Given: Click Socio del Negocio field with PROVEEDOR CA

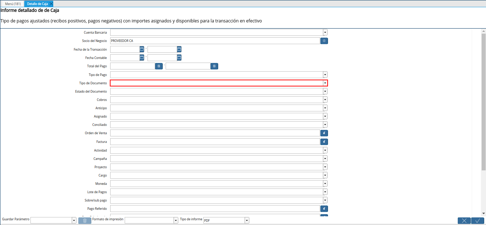Looking at the screenshot, I should pyautogui.click(x=215, y=41).
